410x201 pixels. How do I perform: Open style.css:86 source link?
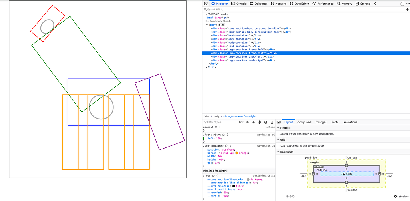pyautogui.click(x=266, y=135)
